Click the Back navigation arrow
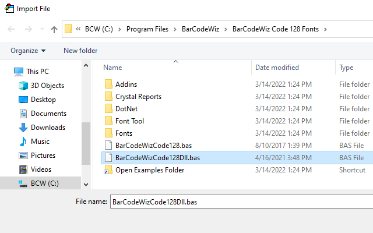 11,29
